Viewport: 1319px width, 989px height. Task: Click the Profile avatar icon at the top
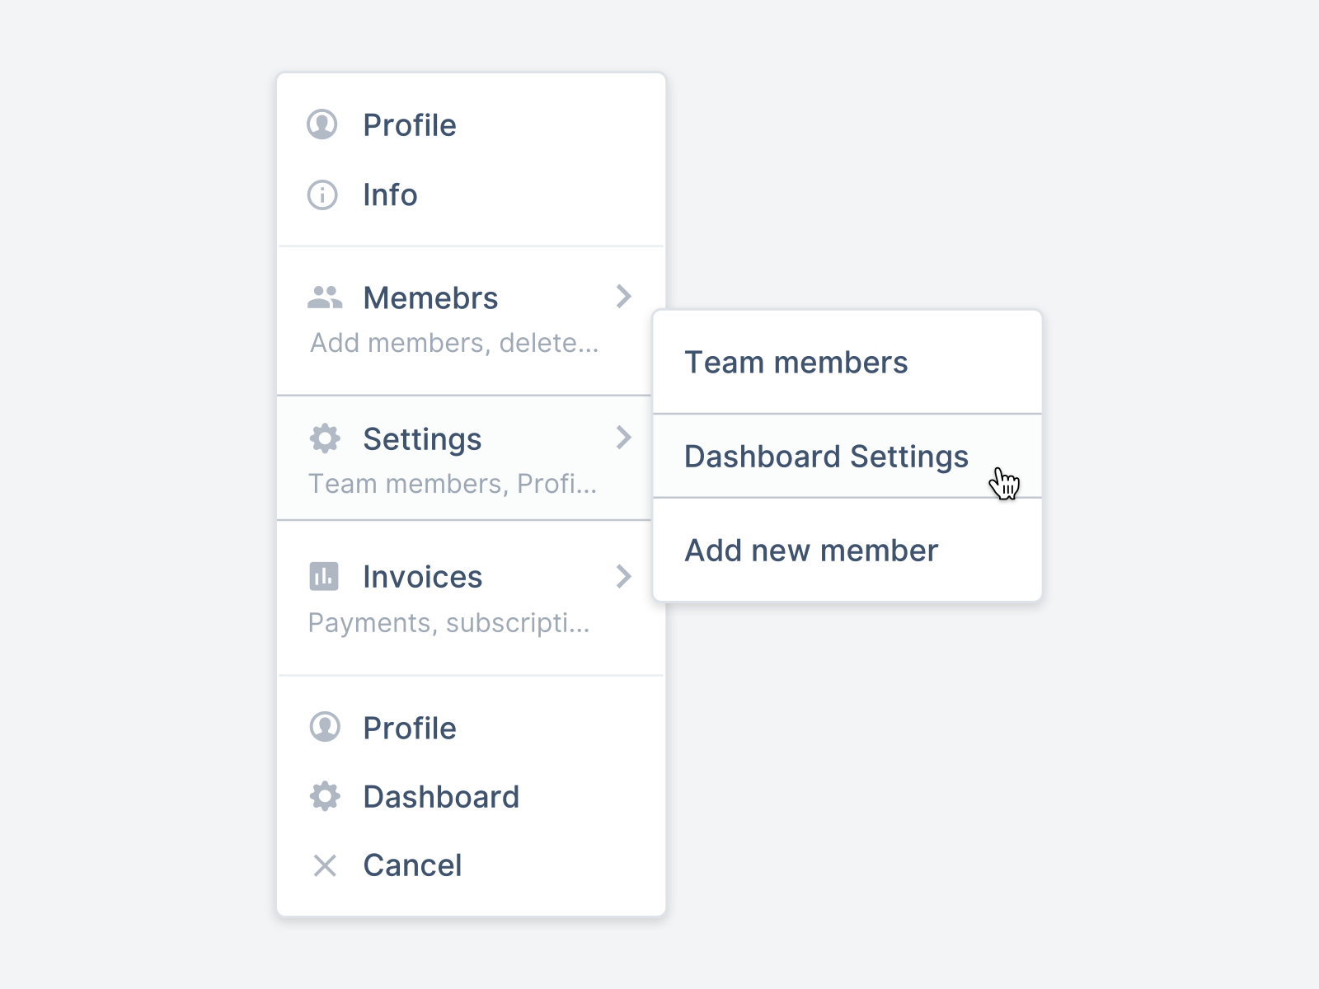323,125
